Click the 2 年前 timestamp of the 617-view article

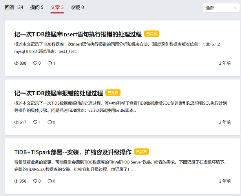[x=225, y=122]
